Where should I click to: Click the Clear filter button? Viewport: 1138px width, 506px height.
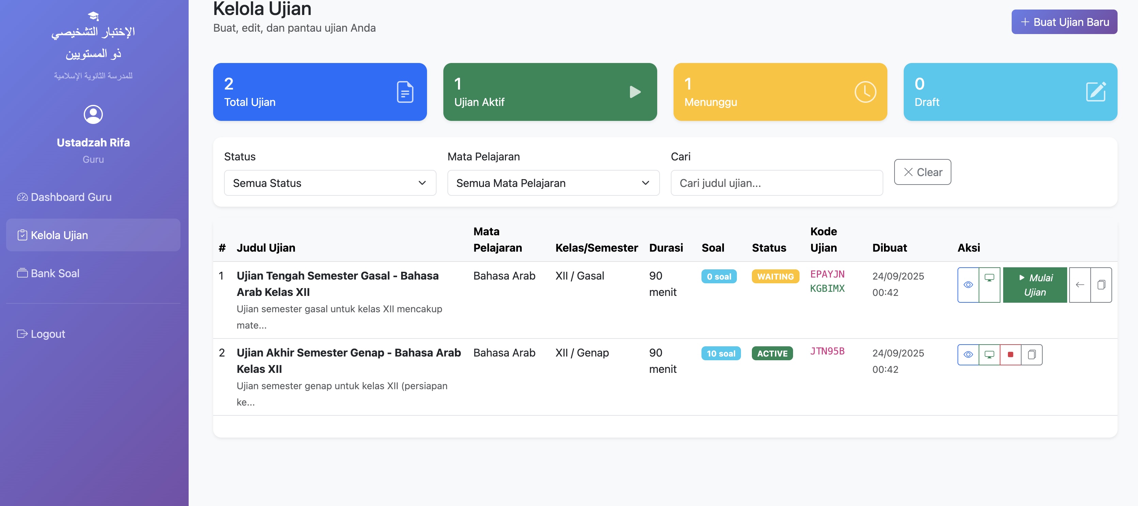(922, 172)
